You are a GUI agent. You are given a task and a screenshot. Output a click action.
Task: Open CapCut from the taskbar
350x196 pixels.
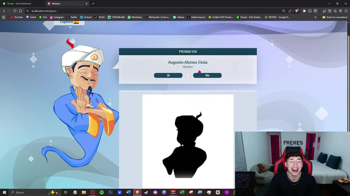point(218,192)
